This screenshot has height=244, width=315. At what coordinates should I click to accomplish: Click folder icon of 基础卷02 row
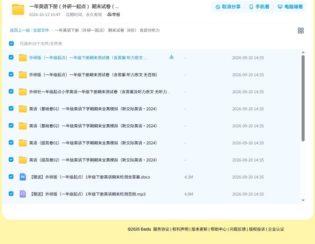(x=23, y=126)
